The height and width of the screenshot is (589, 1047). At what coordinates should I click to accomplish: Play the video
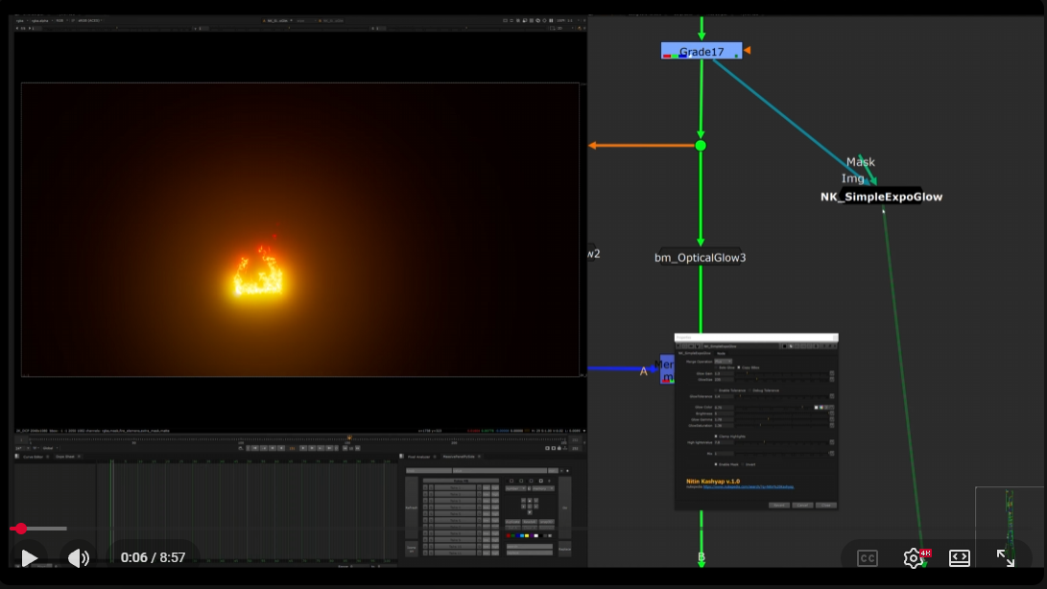click(30, 557)
